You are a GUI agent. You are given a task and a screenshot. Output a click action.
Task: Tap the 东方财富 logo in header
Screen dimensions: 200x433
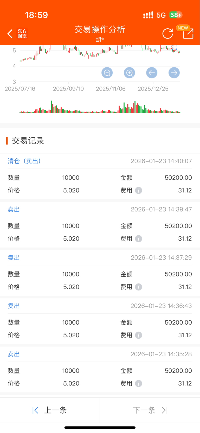coord(22,34)
